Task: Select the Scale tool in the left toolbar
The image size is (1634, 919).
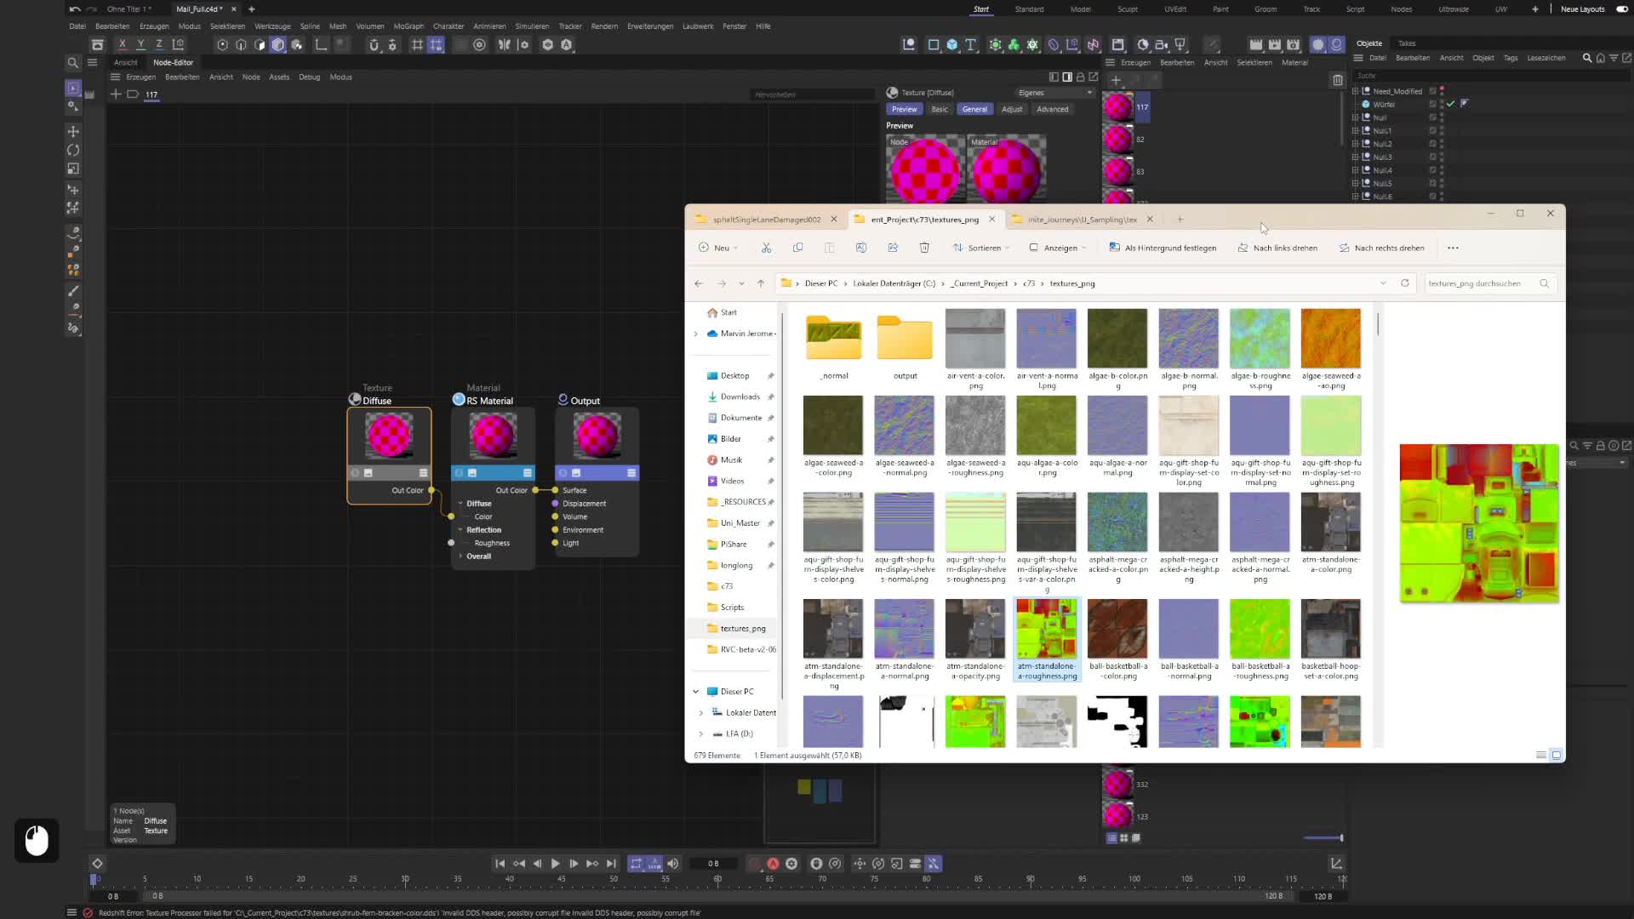Action: [73, 168]
